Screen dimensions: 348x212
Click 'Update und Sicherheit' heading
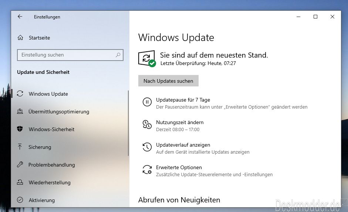(x=43, y=72)
